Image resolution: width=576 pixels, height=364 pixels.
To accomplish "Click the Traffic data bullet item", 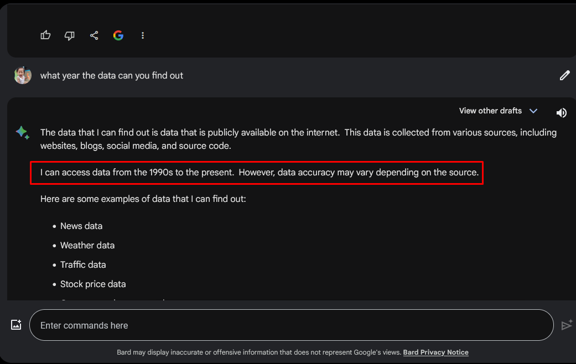I will [x=83, y=265].
